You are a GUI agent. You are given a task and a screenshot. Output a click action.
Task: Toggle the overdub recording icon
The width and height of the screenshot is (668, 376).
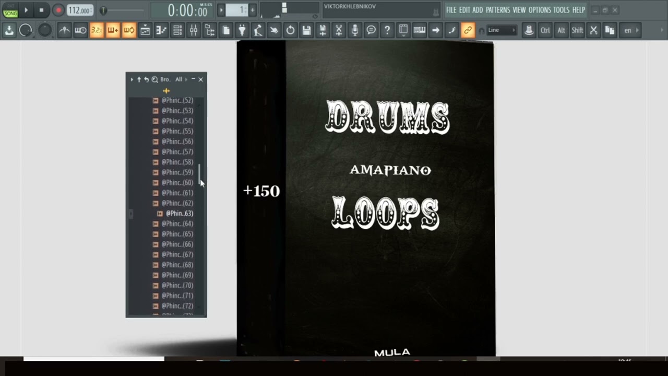tap(113, 30)
